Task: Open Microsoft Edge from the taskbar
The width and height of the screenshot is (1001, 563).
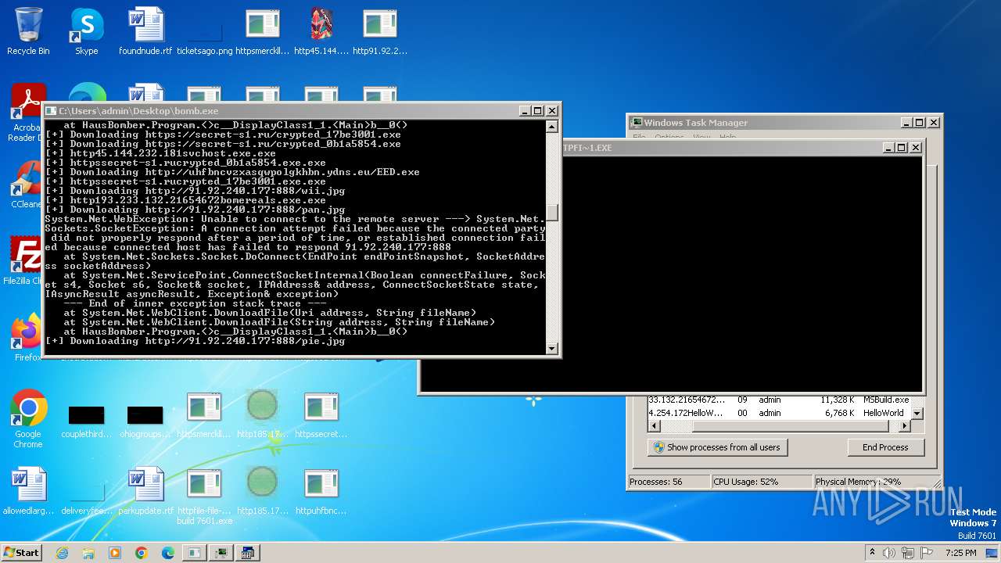Action: coord(168,553)
